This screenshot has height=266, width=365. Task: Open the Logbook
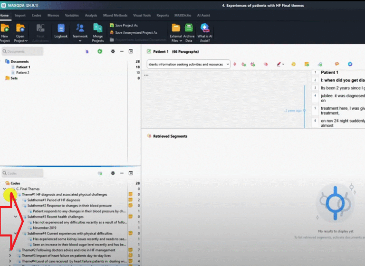pyautogui.click(x=61, y=32)
